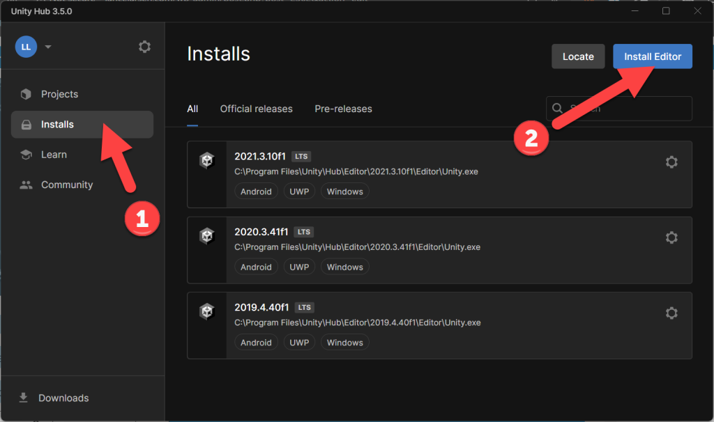Click Android tag under 2021.3.10f1
This screenshot has width=714, height=422.
[256, 192]
